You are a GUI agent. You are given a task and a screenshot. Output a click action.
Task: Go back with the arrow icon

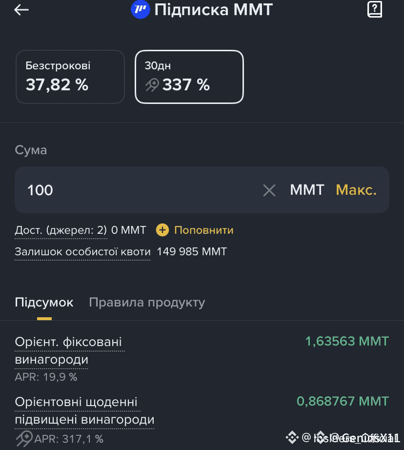pos(21,10)
